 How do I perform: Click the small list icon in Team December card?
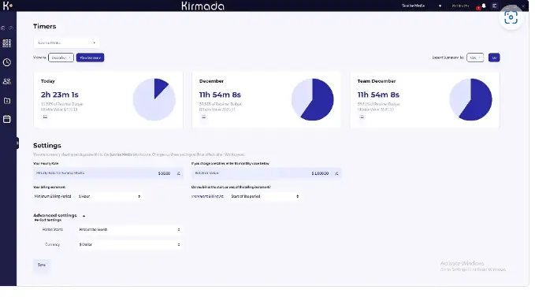(362, 117)
